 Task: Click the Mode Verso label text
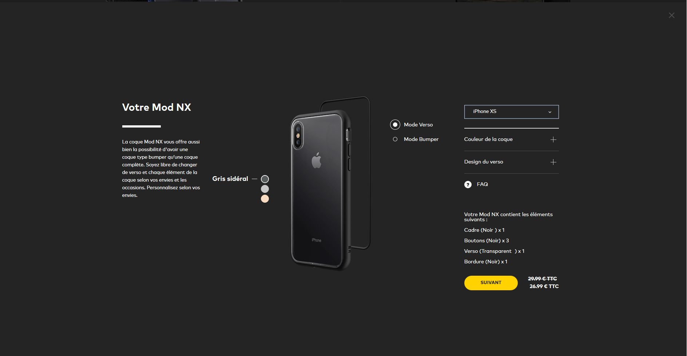coord(418,125)
